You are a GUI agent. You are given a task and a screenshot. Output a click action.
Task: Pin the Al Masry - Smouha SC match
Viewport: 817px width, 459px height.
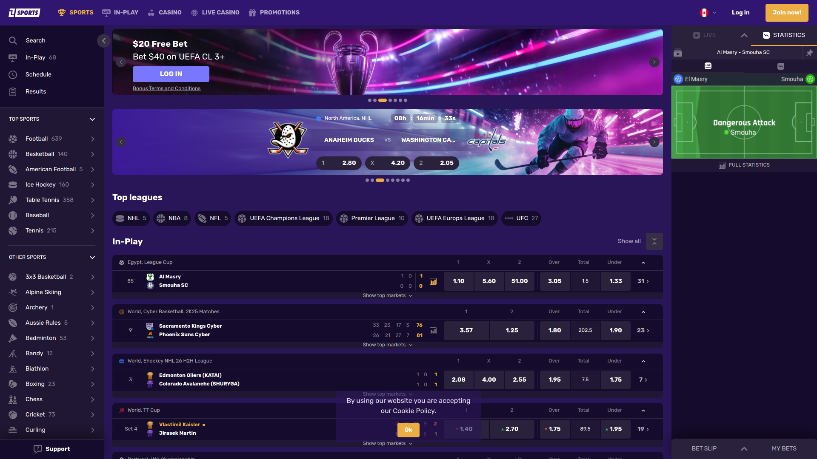pos(809,53)
